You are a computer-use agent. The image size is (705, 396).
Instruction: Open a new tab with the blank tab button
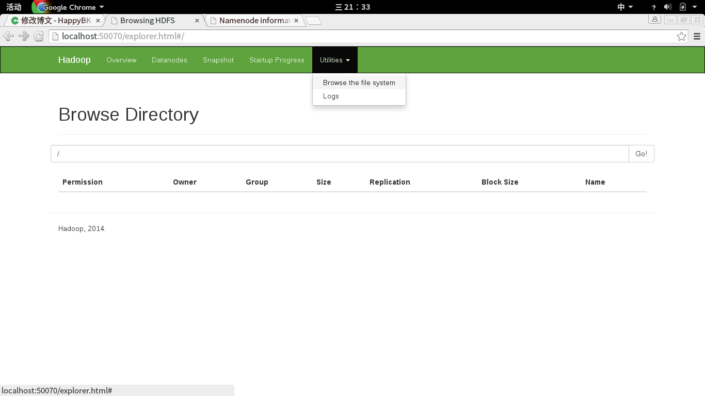click(x=313, y=21)
